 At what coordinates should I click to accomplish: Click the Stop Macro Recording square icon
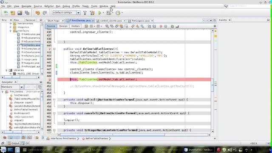166,26
